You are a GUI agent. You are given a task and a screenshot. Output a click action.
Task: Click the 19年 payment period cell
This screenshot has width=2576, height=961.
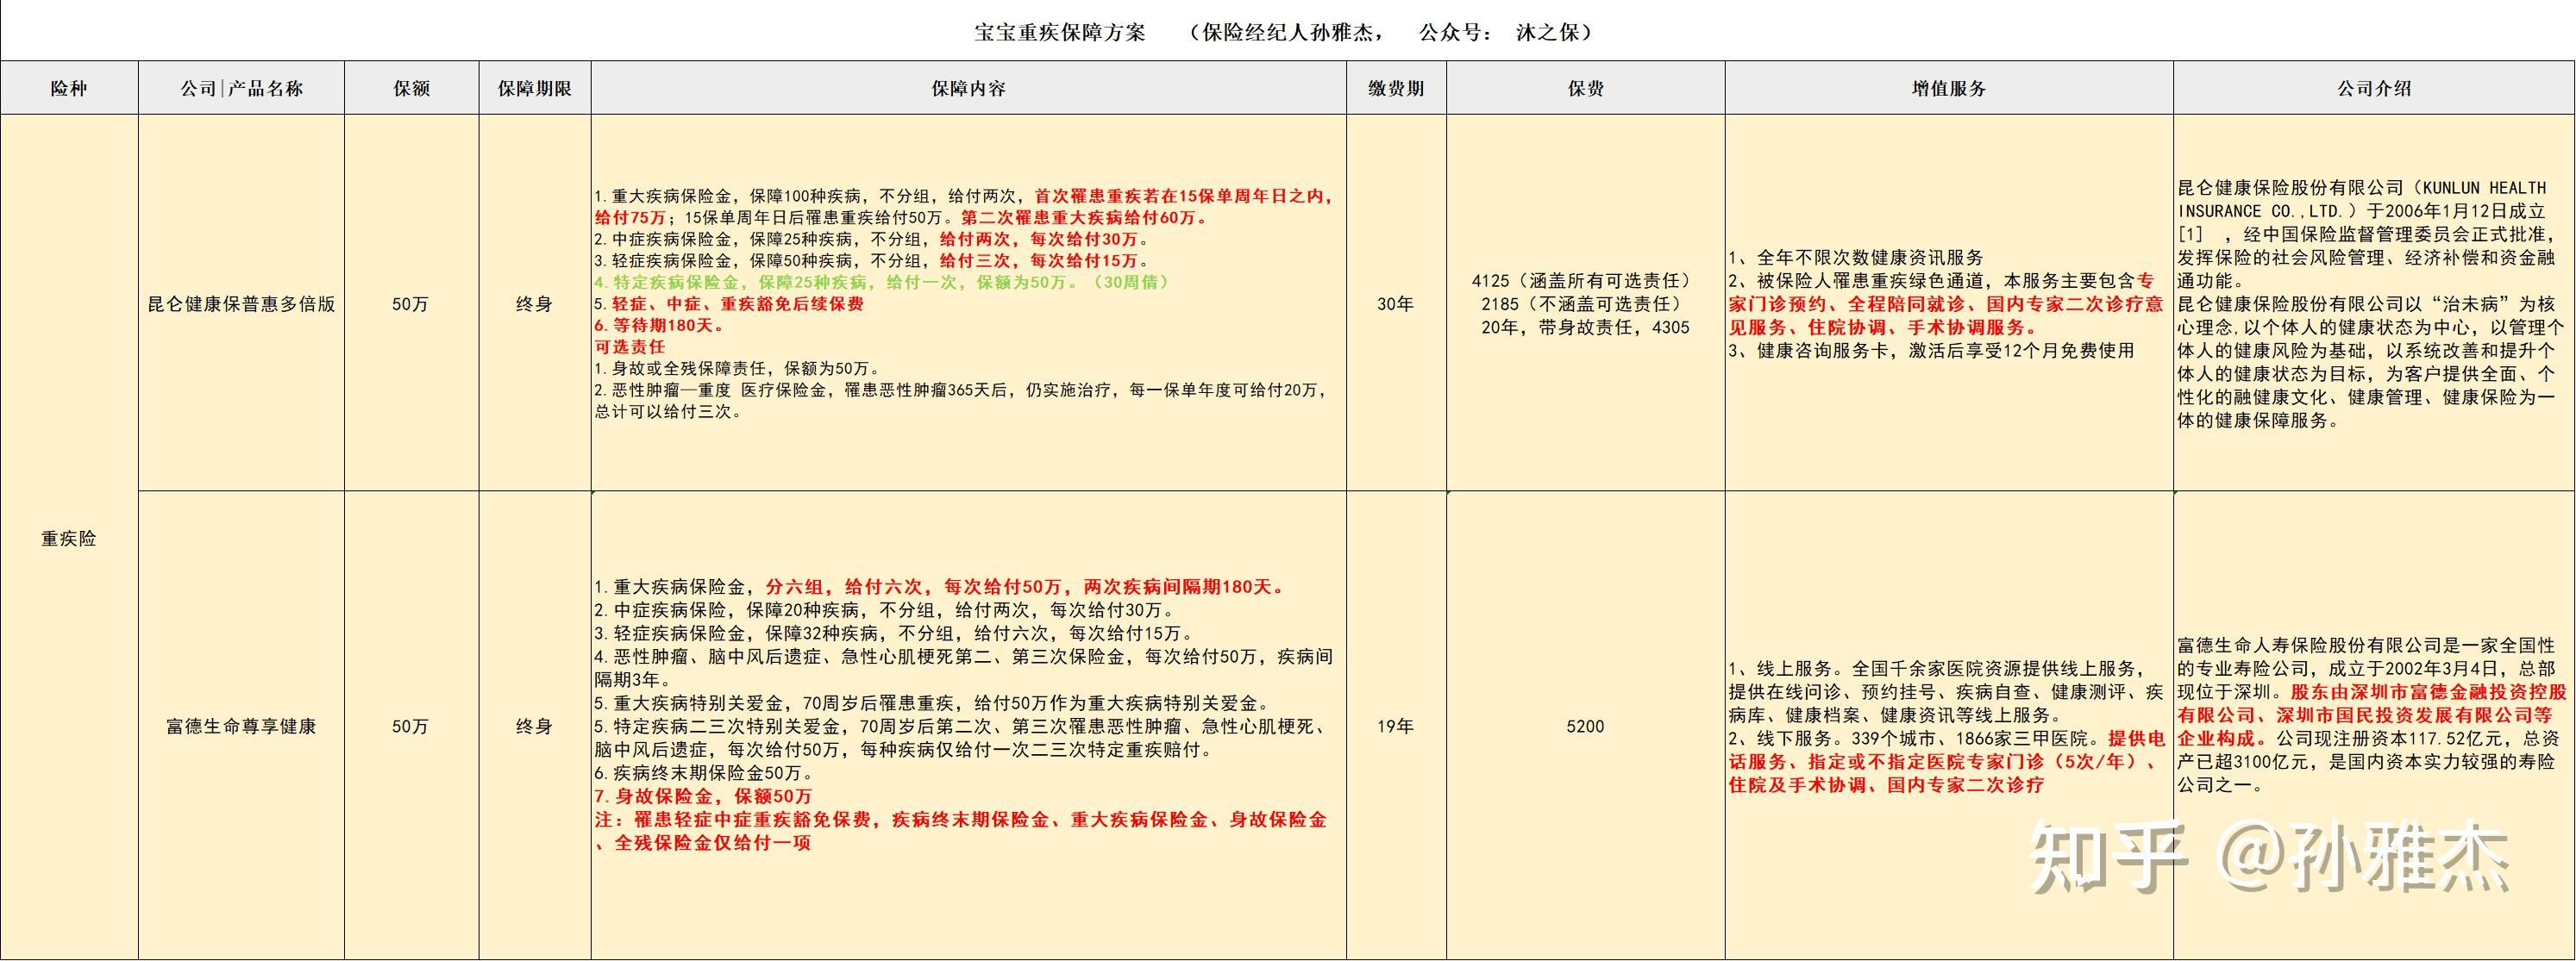pyautogui.click(x=1396, y=727)
